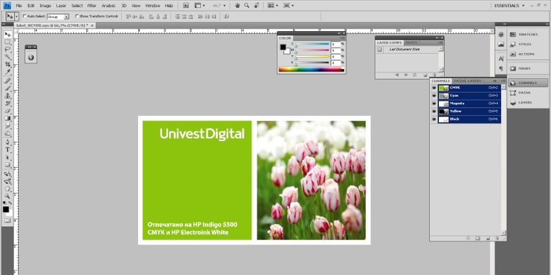551x275 pixels.
Task: Open the Info panel icon
Action: (x=31, y=57)
